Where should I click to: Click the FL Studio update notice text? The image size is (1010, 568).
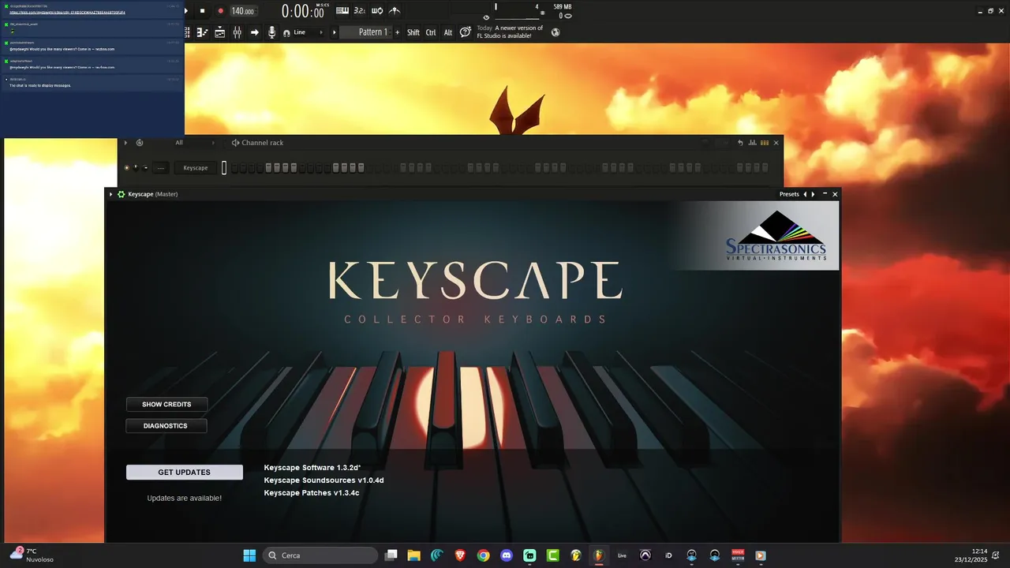pyautogui.click(x=510, y=32)
